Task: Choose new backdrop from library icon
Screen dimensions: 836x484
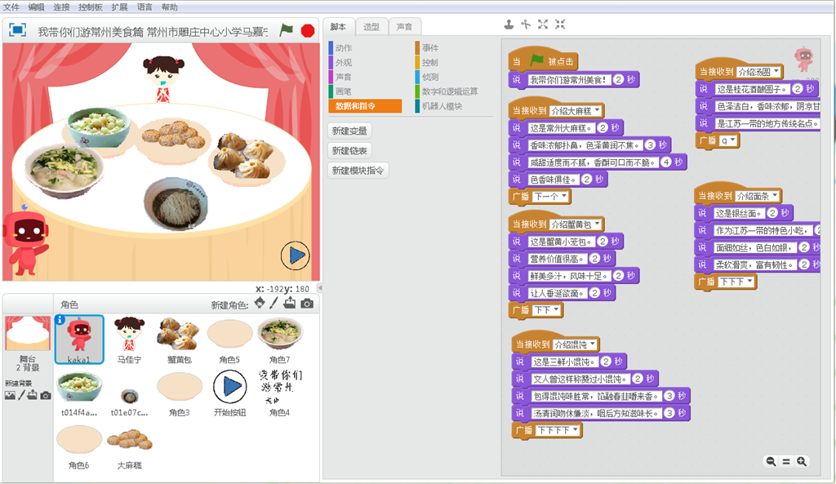Action: [10, 395]
